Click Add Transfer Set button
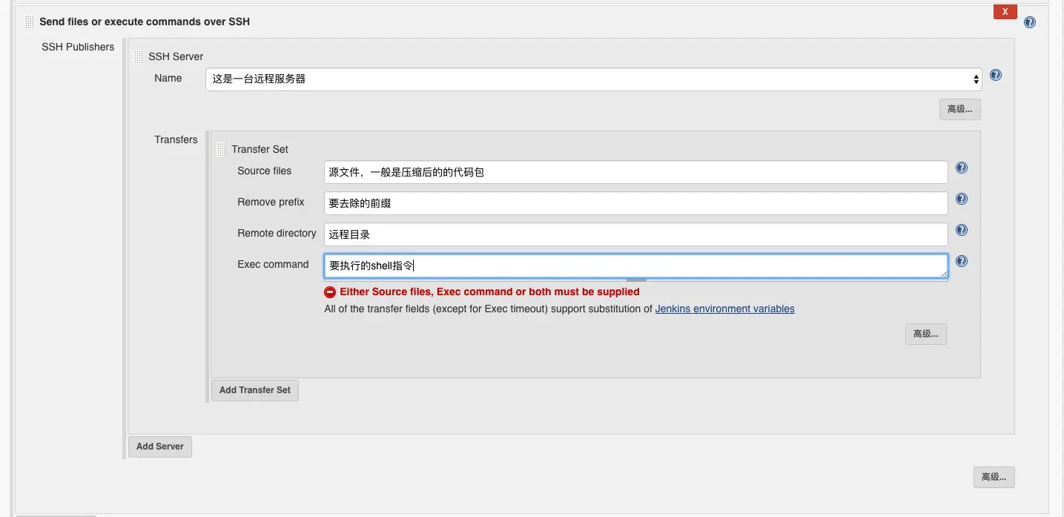This screenshot has height=517, width=1064. pos(255,390)
